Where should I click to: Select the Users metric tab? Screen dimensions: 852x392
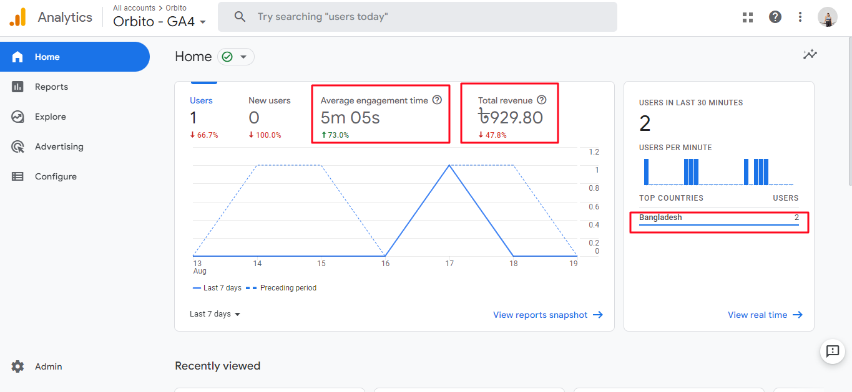(204, 117)
